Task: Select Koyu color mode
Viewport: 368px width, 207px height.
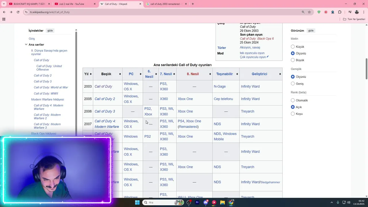Action: [x=293, y=114]
